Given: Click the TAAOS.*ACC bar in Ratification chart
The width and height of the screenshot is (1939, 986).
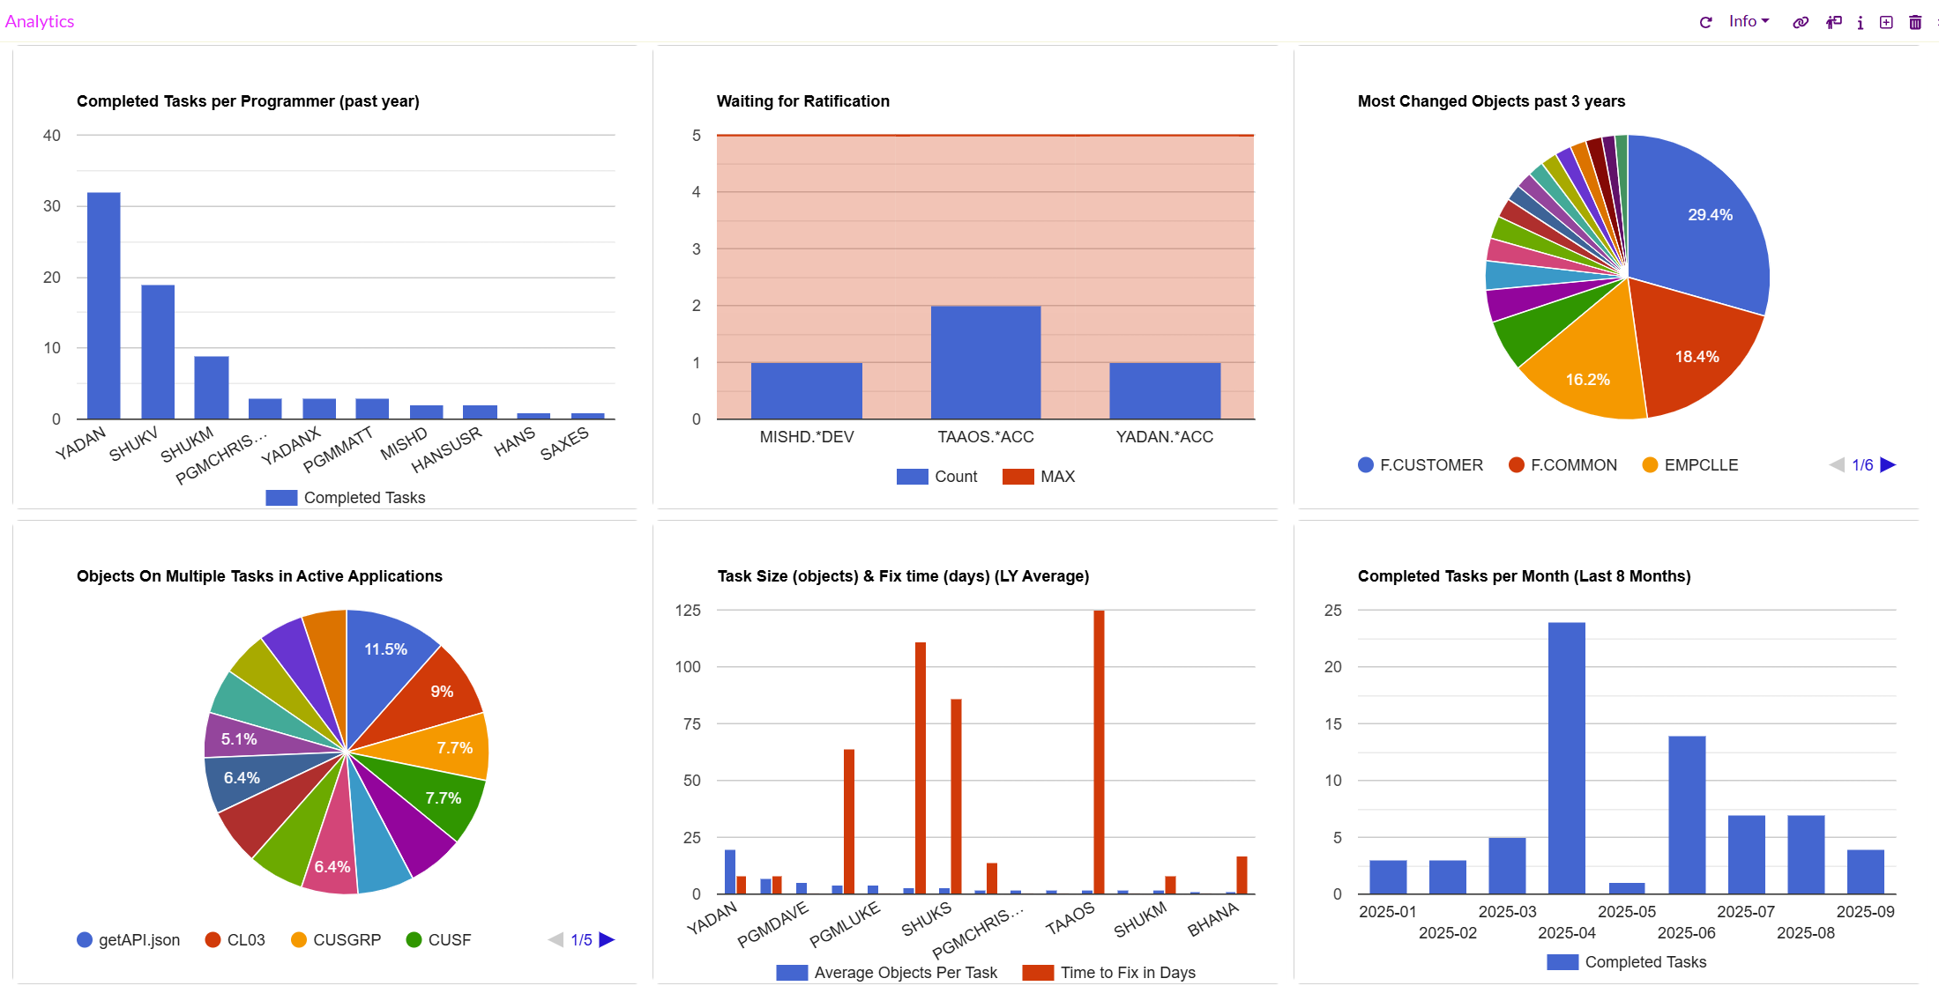Looking at the screenshot, I should tap(985, 362).
